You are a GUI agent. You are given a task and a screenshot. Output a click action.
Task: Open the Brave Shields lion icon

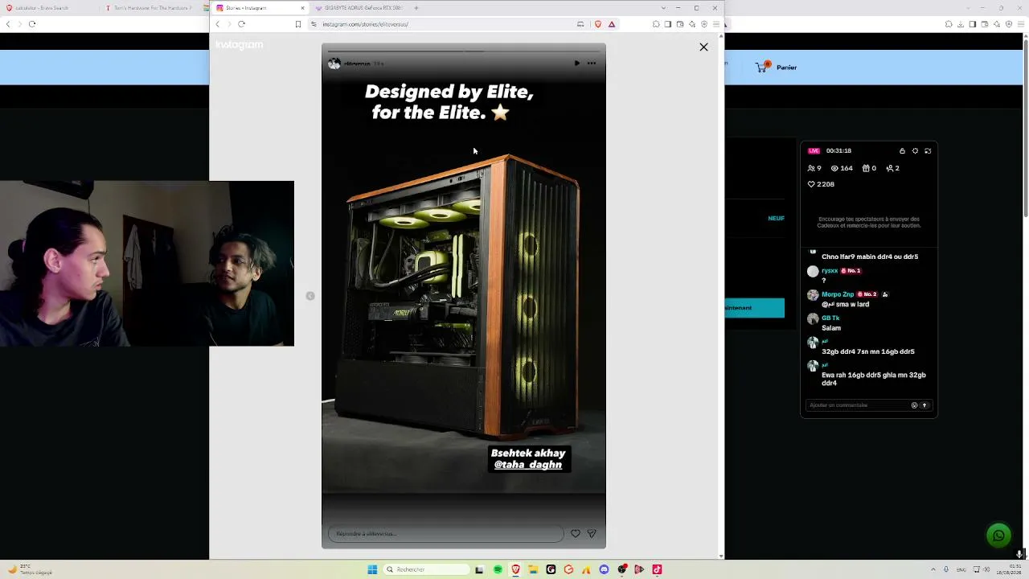(597, 24)
